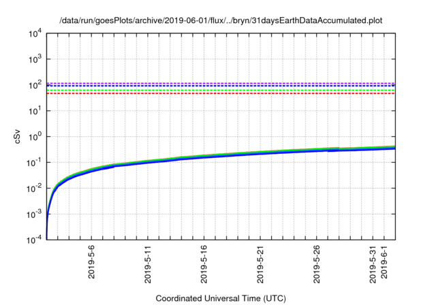Screen dimensions: 436x305
Task: Click the 10^-1 y-axis label
Action: [x=35, y=163]
